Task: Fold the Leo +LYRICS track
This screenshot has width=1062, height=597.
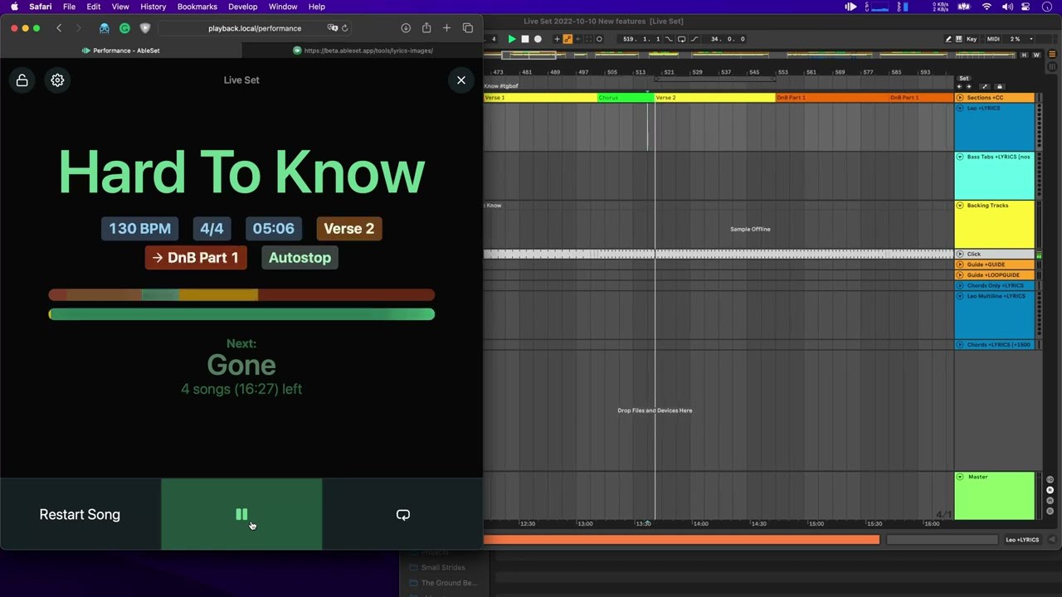Action: [960, 108]
